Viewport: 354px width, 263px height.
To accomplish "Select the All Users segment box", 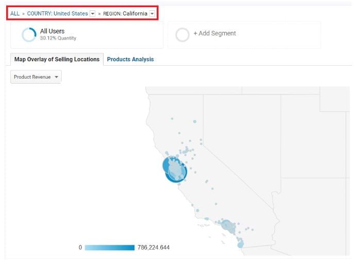I will tap(87, 35).
